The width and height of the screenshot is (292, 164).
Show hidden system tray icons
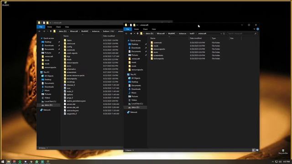(x=273, y=162)
